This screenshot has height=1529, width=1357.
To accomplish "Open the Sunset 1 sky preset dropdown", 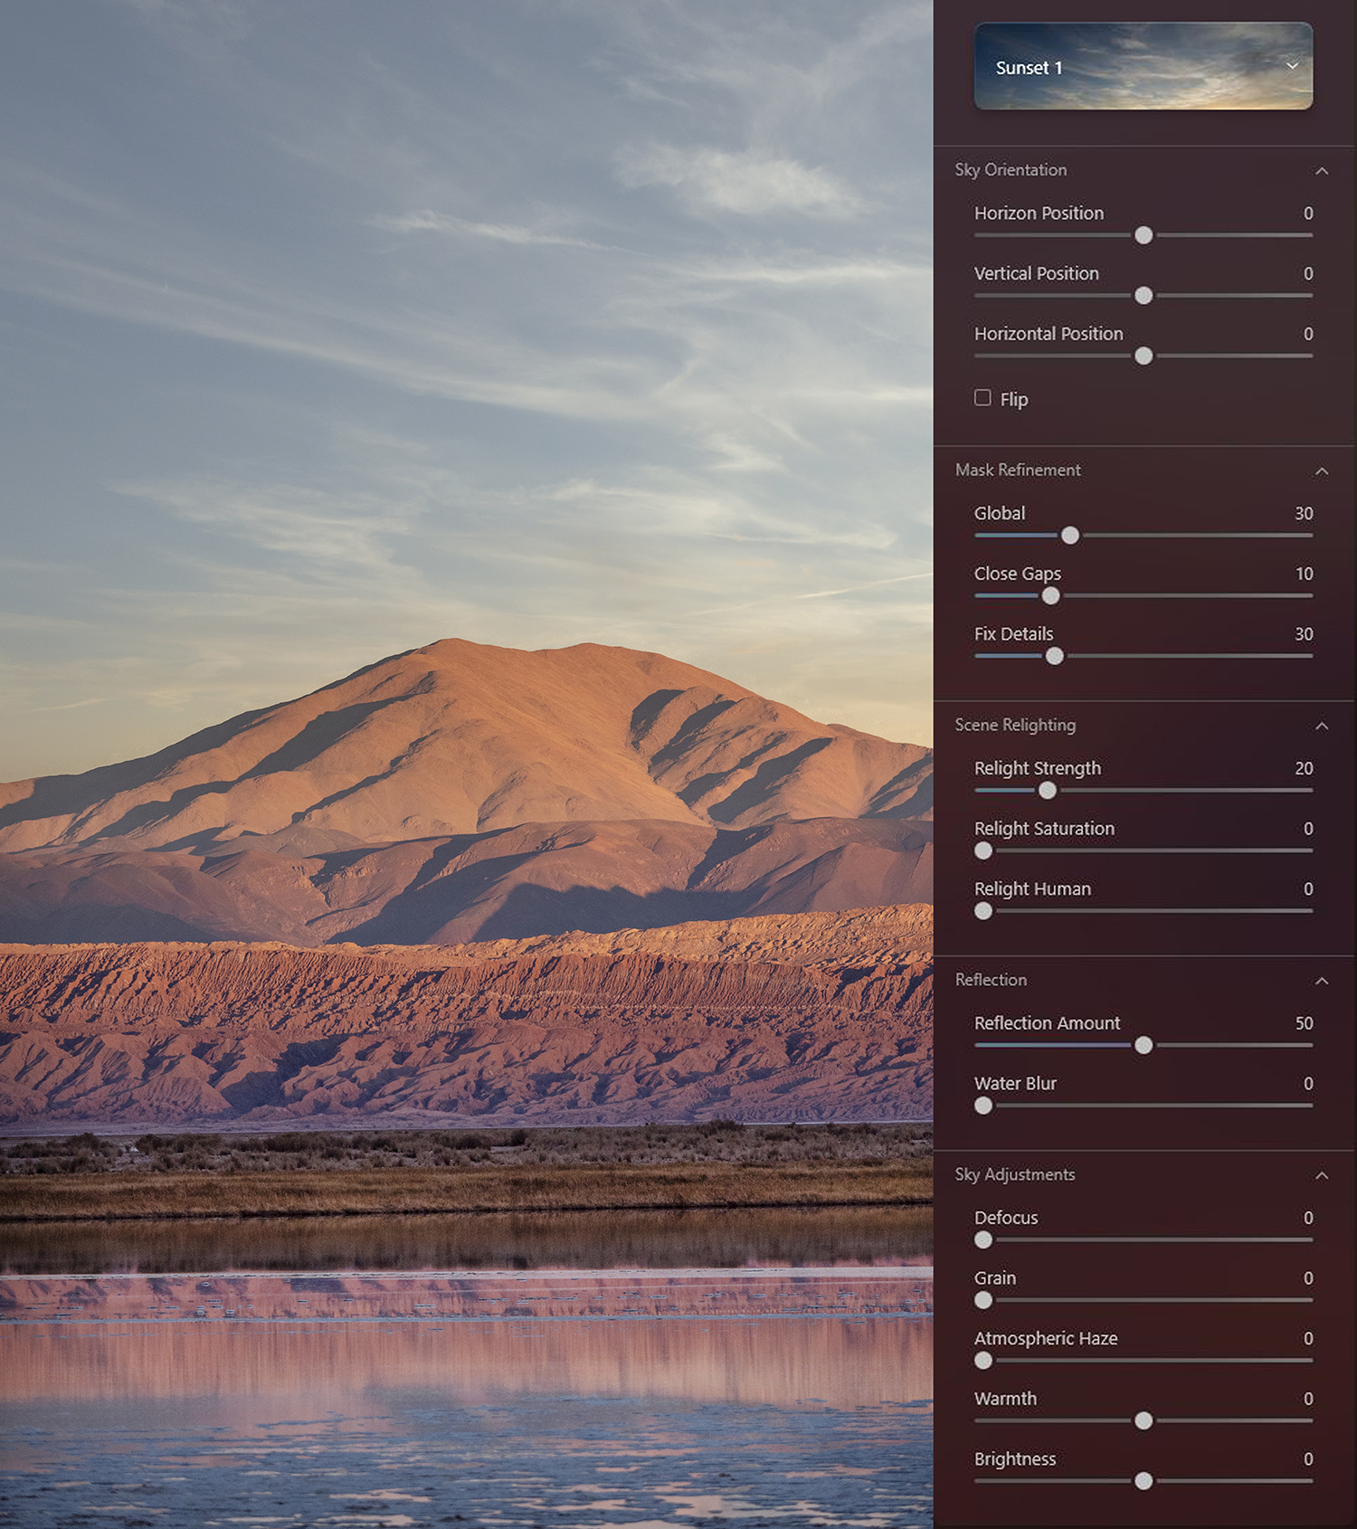I will point(1143,66).
